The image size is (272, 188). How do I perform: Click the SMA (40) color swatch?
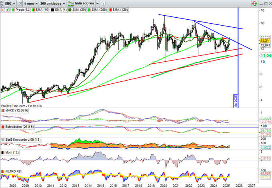coord(33,10)
